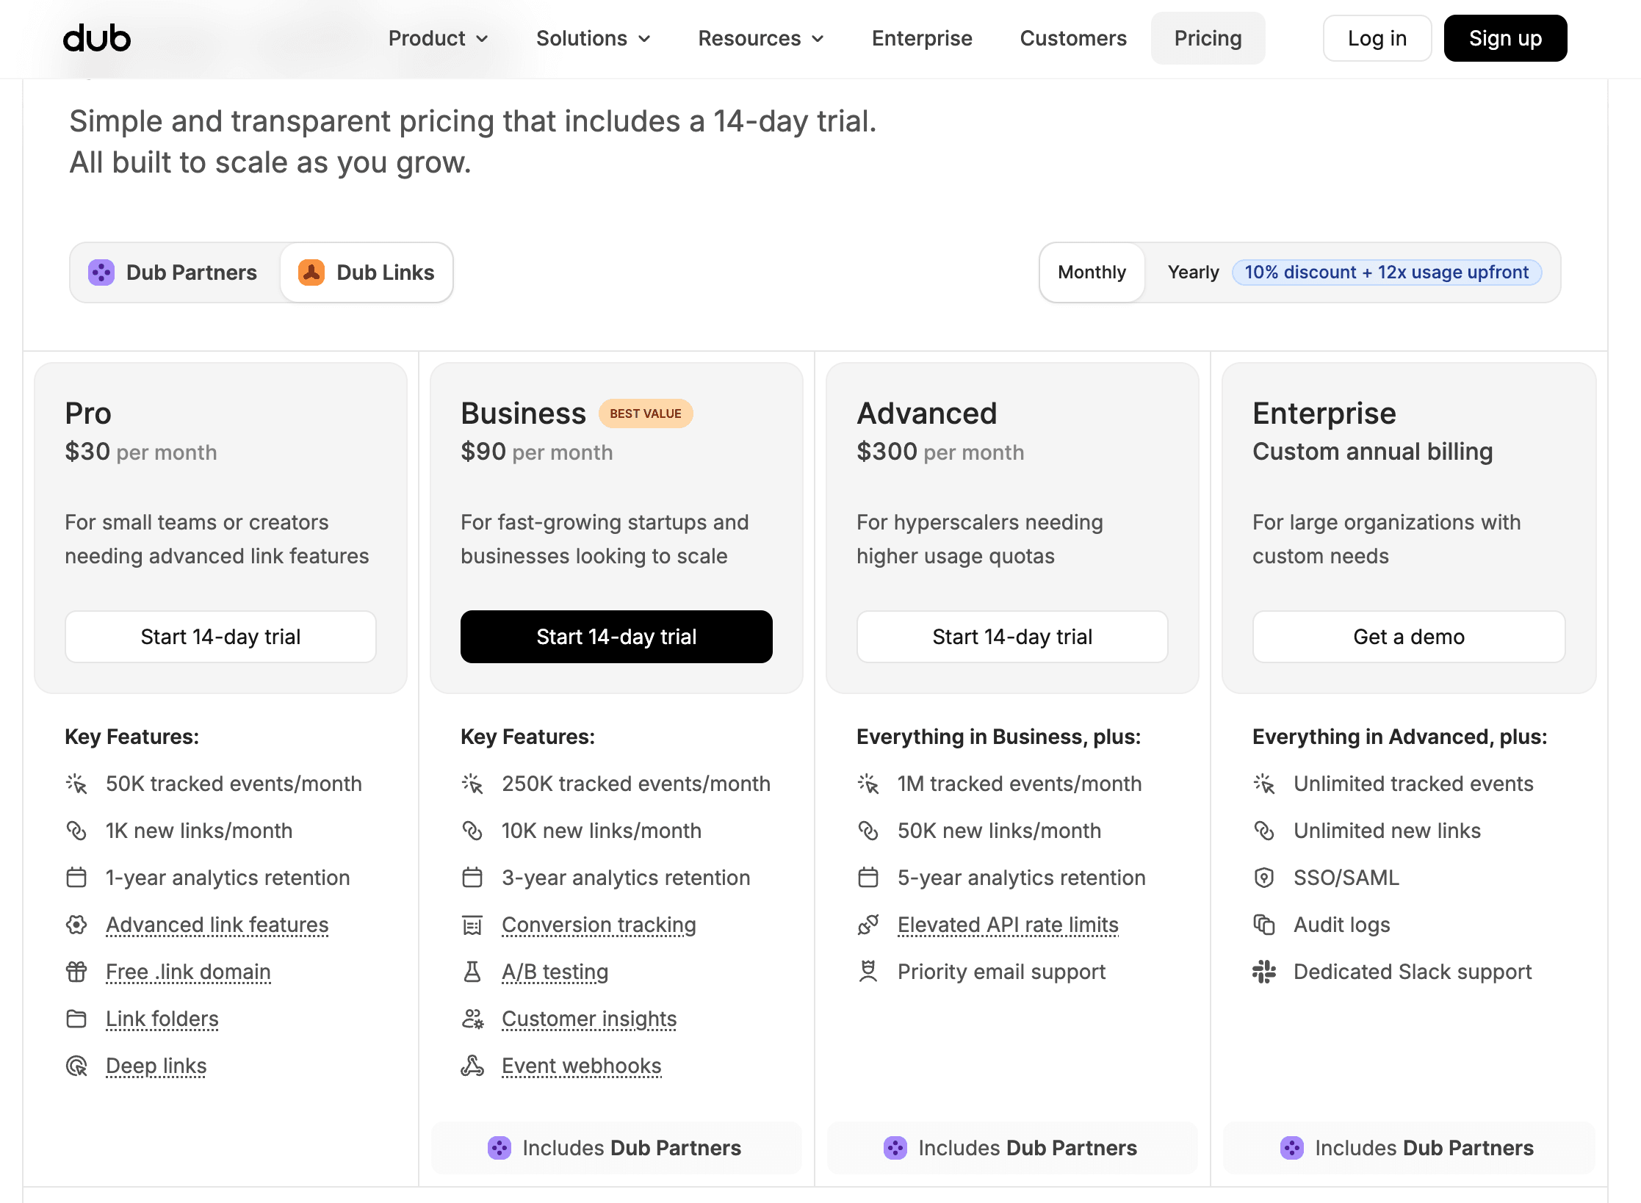Click the plug icon by Elevated API rate limits

click(868, 925)
